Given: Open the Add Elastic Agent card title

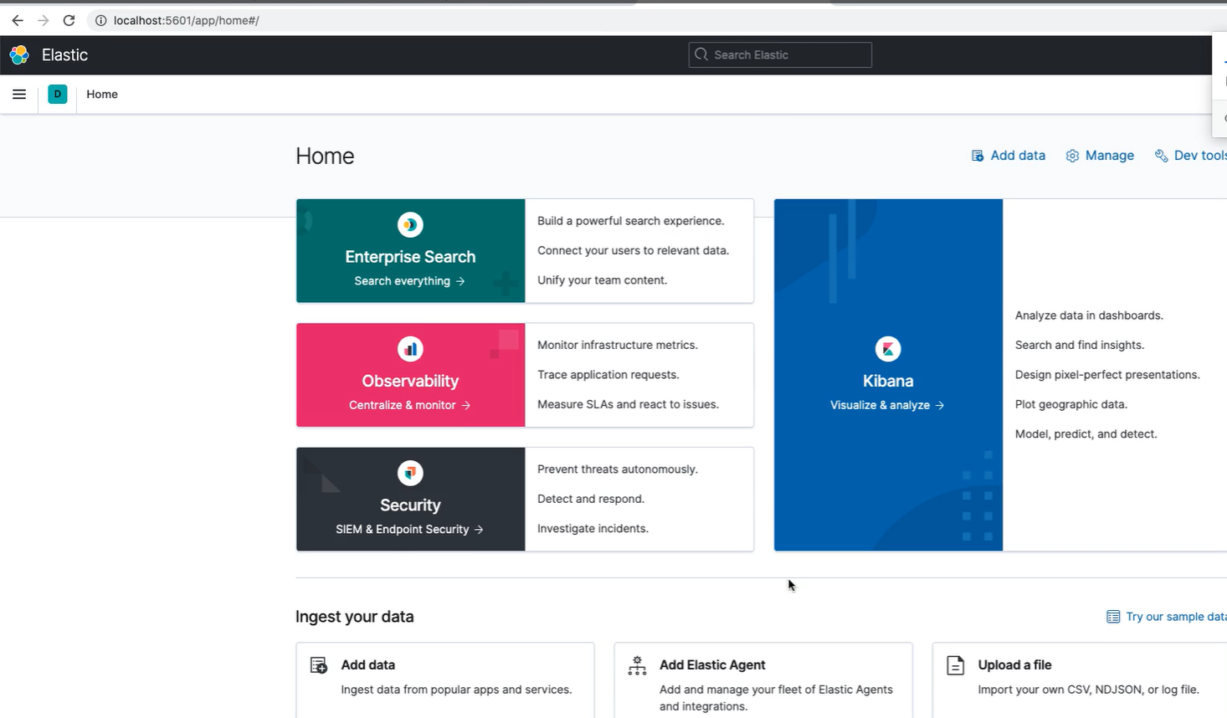Looking at the screenshot, I should (x=712, y=665).
